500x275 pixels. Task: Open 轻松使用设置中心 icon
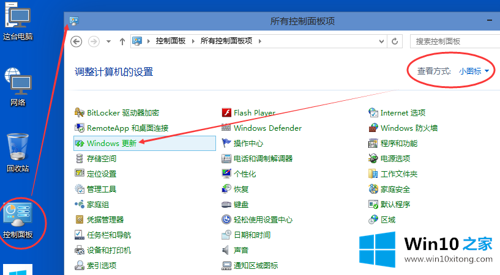226,219
